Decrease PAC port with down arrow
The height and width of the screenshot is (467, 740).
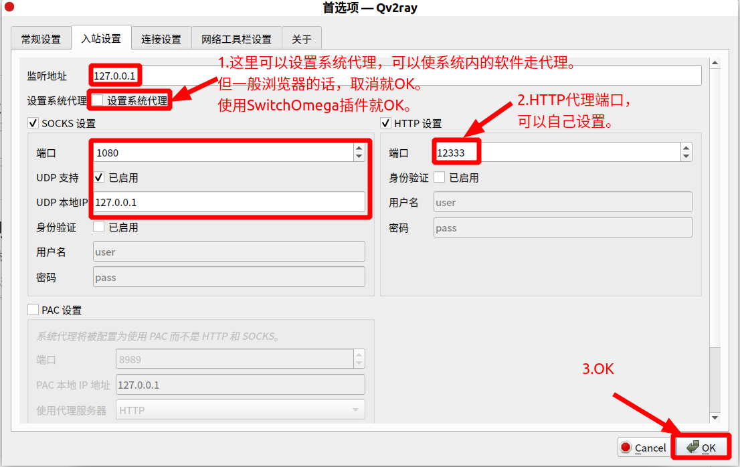tap(359, 364)
